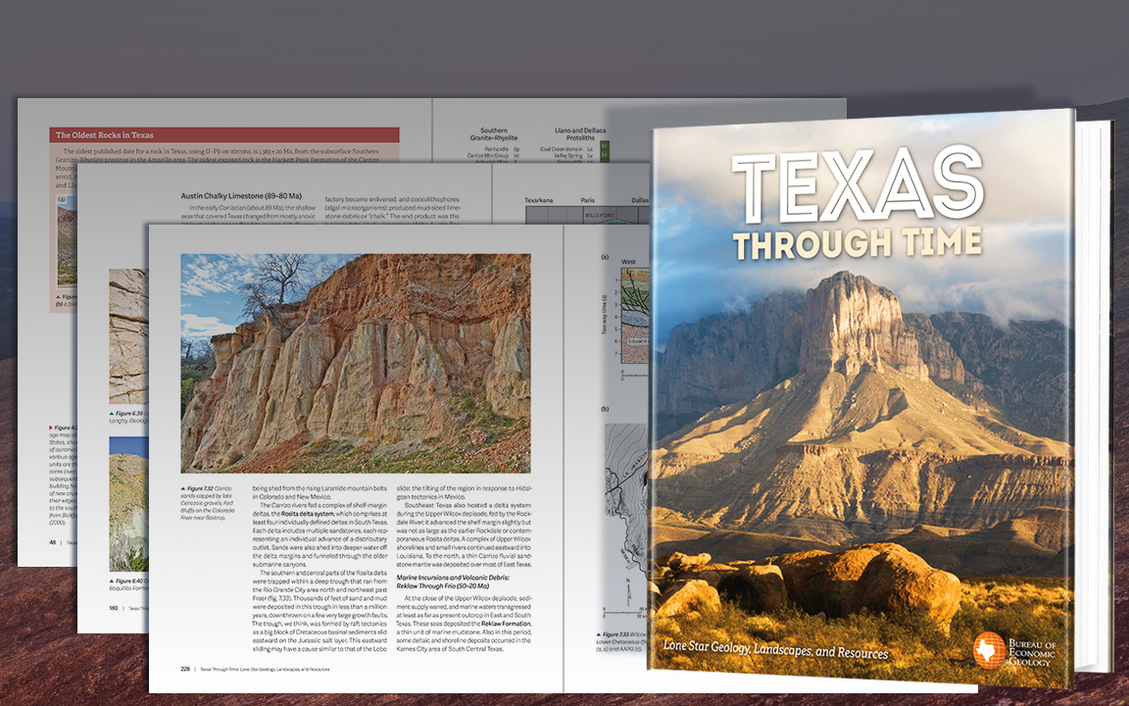Click the "Southern Granite–Rhyolite" column label

(x=494, y=134)
